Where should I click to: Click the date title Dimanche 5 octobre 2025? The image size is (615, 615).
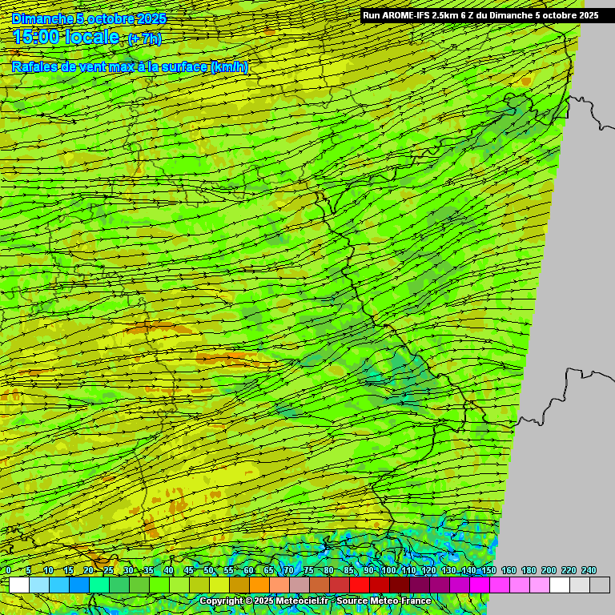click(89, 18)
